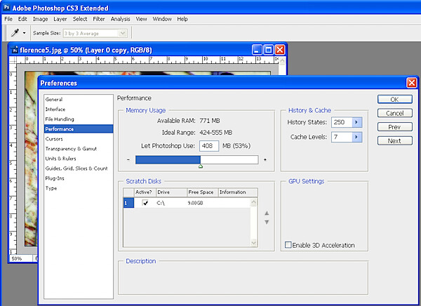Screen dimensions: 421x306
Task: Open the Analysis menu
Action: [120, 19]
